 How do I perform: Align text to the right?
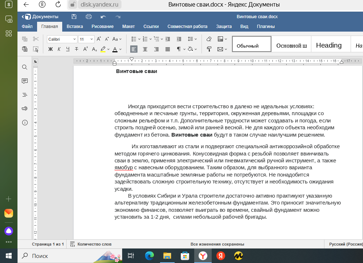pos(156,49)
